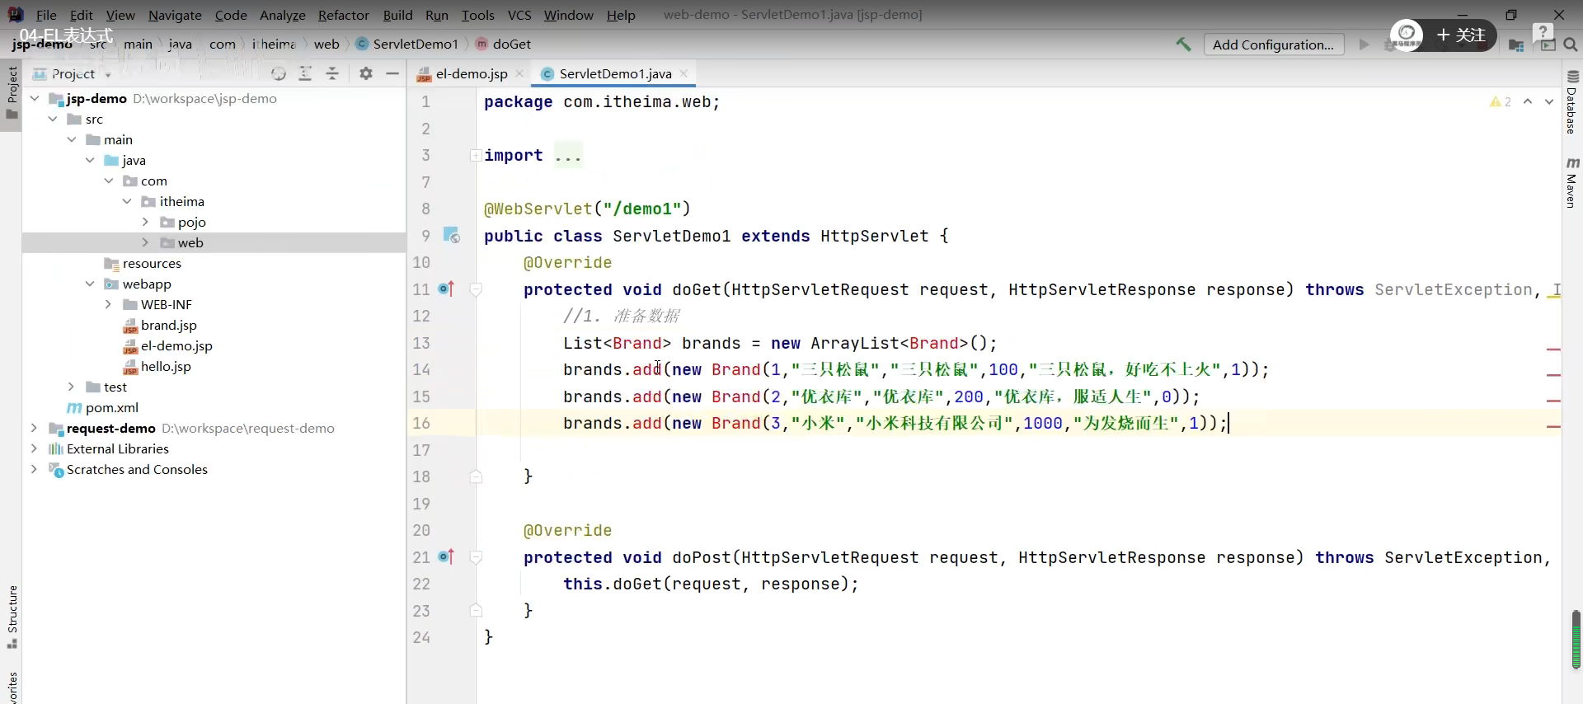The width and height of the screenshot is (1583, 704).
Task: Open the Analyze menu
Action: coord(283,15)
